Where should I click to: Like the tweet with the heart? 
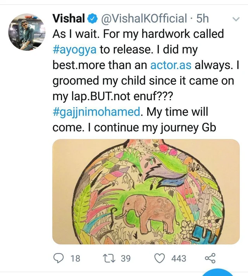click(x=160, y=258)
